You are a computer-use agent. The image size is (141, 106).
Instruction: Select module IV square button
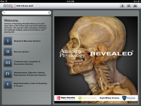point(8,74)
